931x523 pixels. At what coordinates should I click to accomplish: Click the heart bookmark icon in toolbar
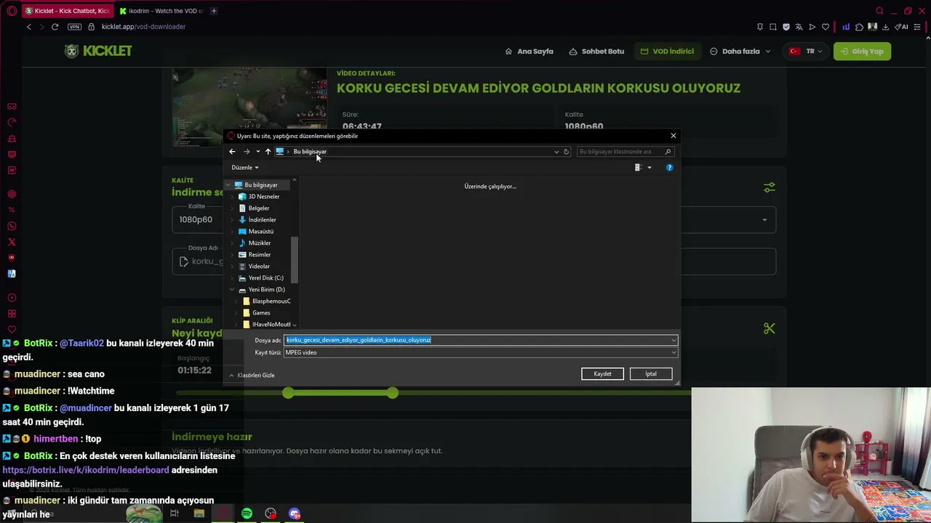tap(826, 27)
